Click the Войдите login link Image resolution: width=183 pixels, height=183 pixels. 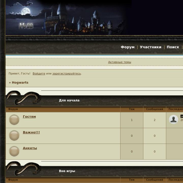[39, 73]
